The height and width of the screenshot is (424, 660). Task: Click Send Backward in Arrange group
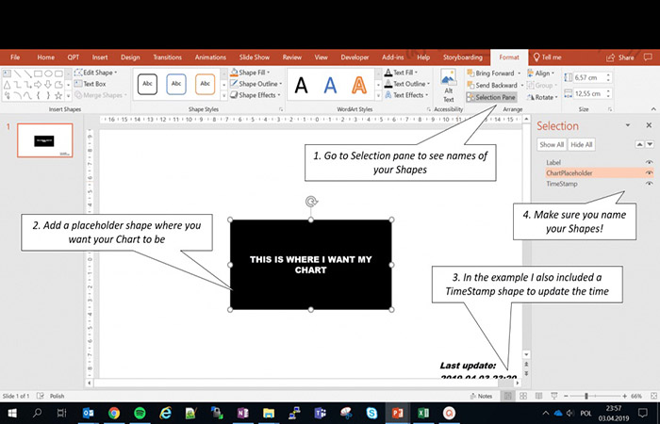pos(491,85)
